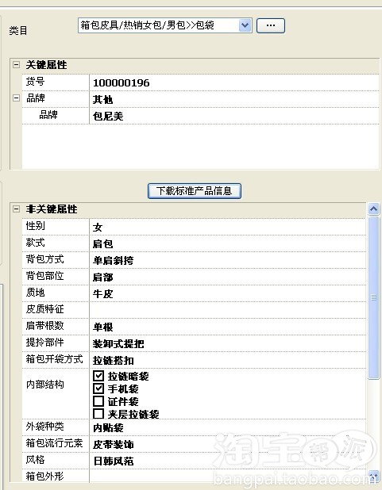
Task: Uncheck the 手机袋 checkbox
Action: 98,389
